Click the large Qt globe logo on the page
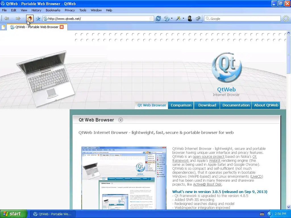The width and height of the screenshot is (291, 218). pyautogui.click(x=226, y=67)
